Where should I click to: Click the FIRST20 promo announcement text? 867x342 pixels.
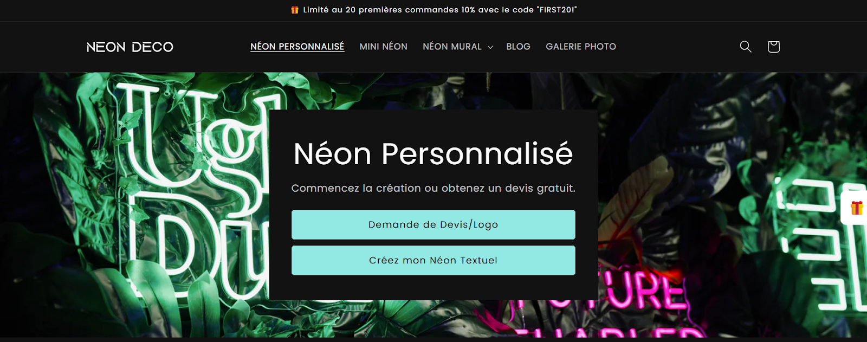440,10
